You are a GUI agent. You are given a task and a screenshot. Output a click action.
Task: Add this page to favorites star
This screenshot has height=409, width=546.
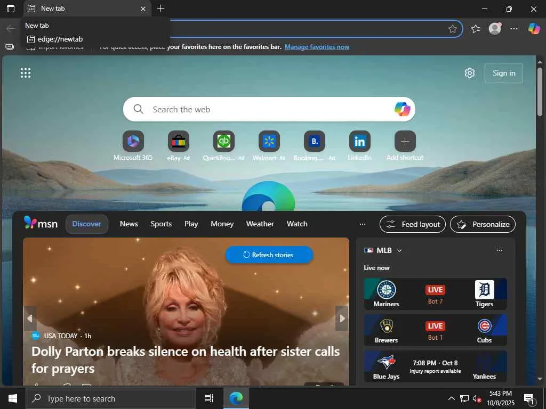(452, 29)
